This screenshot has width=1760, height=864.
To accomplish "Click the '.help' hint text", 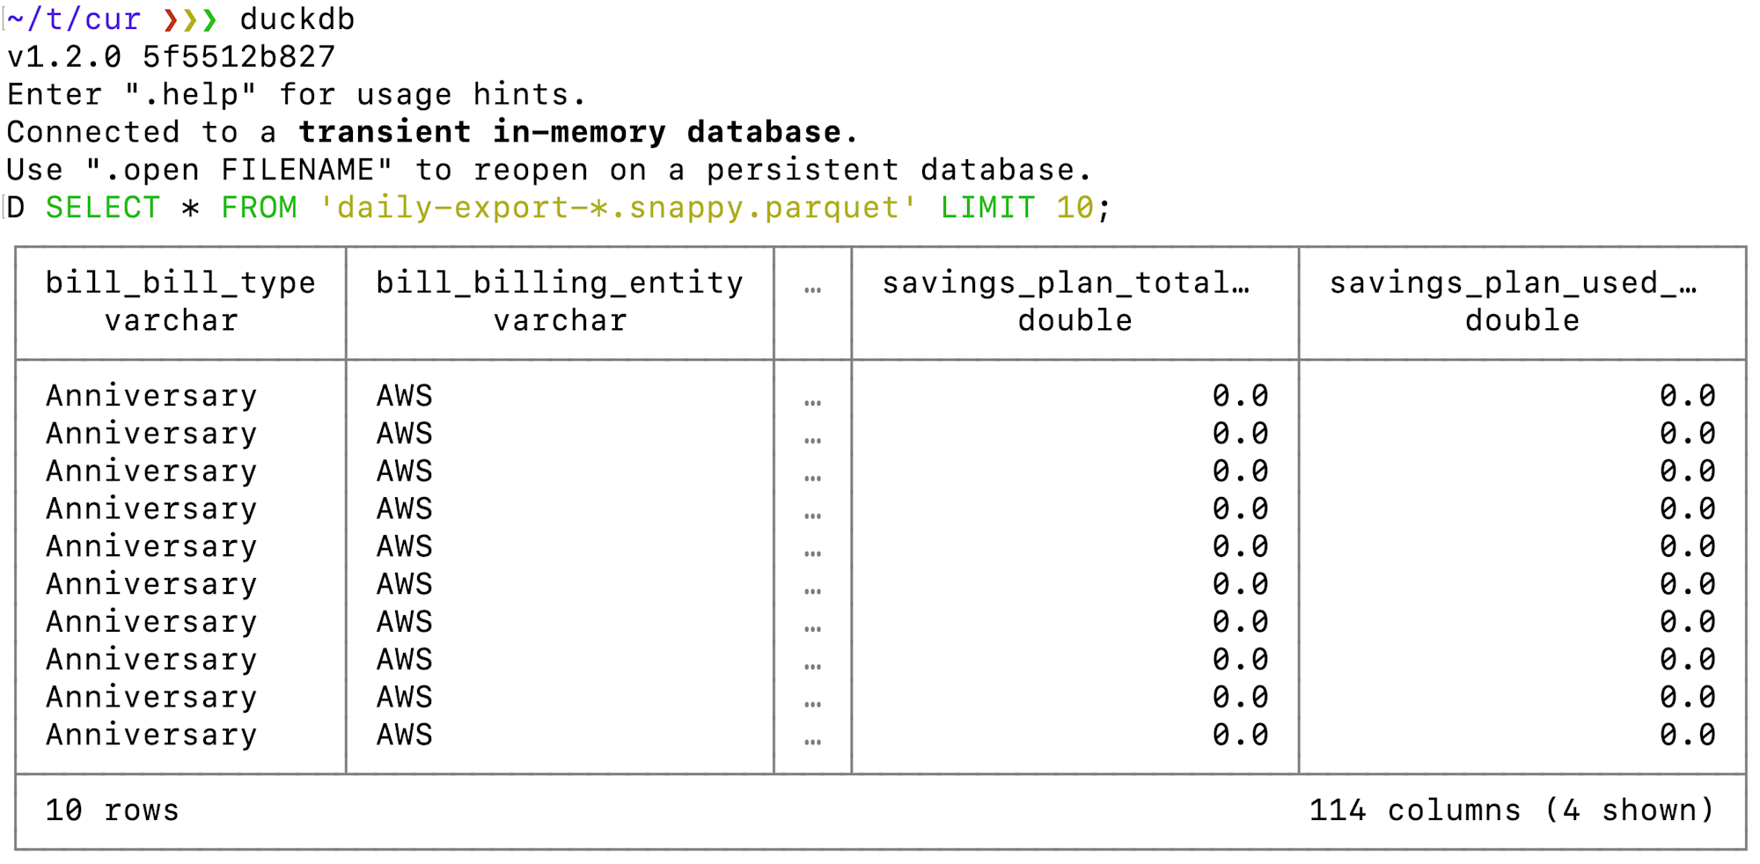I will coord(191,94).
